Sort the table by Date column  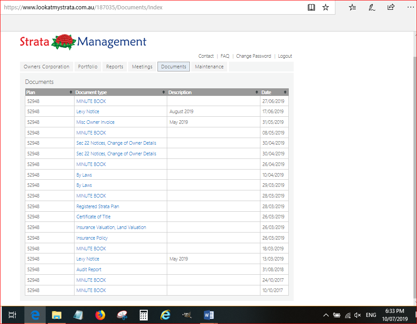(x=274, y=92)
